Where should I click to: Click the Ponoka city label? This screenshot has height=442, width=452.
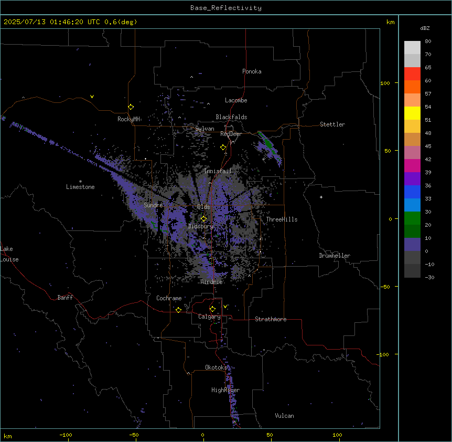[x=252, y=71]
